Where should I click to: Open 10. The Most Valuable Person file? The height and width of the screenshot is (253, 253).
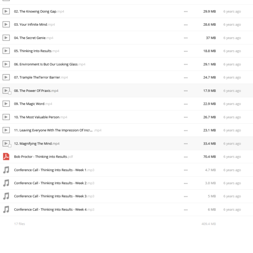pos(40,117)
